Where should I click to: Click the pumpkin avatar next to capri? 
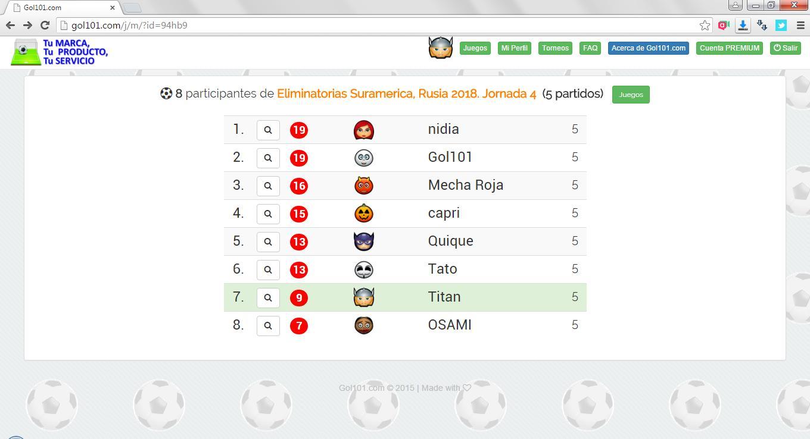tap(363, 213)
